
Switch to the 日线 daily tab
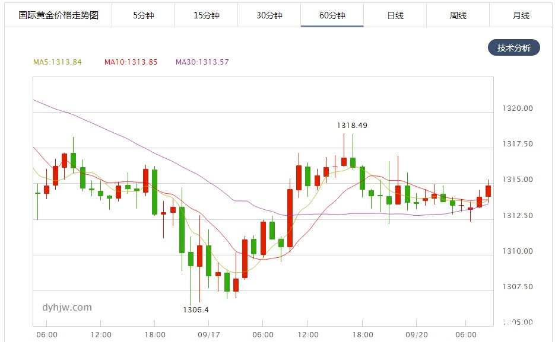coord(395,15)
